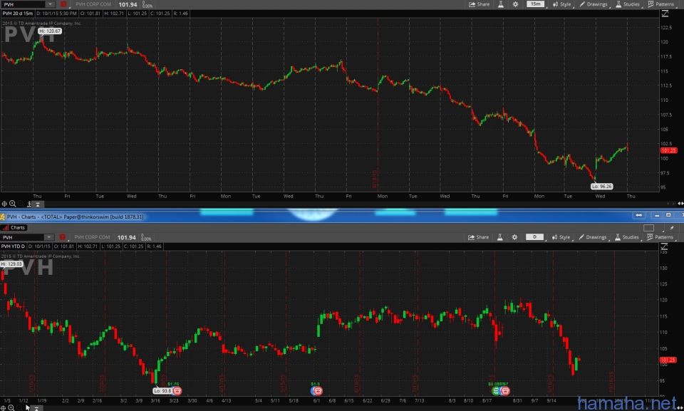This screenshot has height=411, width=684.
Task: Click the zoom-in magnifier under the lower chart
Action: (x=11, y=408)
